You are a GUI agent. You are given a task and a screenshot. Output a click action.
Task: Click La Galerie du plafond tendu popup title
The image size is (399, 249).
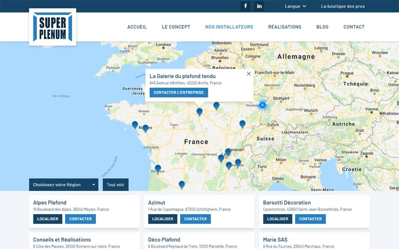pos(183,76)
